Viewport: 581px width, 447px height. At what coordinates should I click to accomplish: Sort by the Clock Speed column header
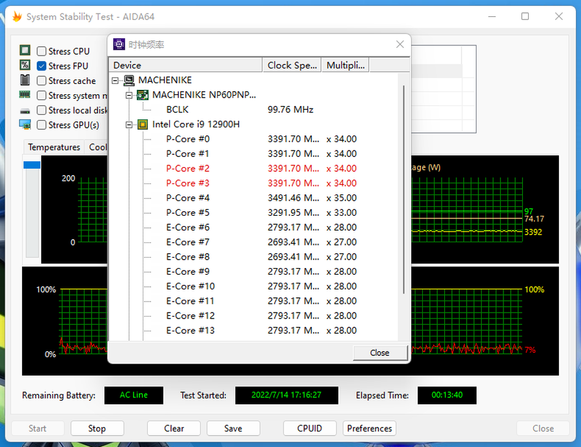point(292,65)
